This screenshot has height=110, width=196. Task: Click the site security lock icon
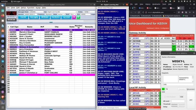coord(146,12)
